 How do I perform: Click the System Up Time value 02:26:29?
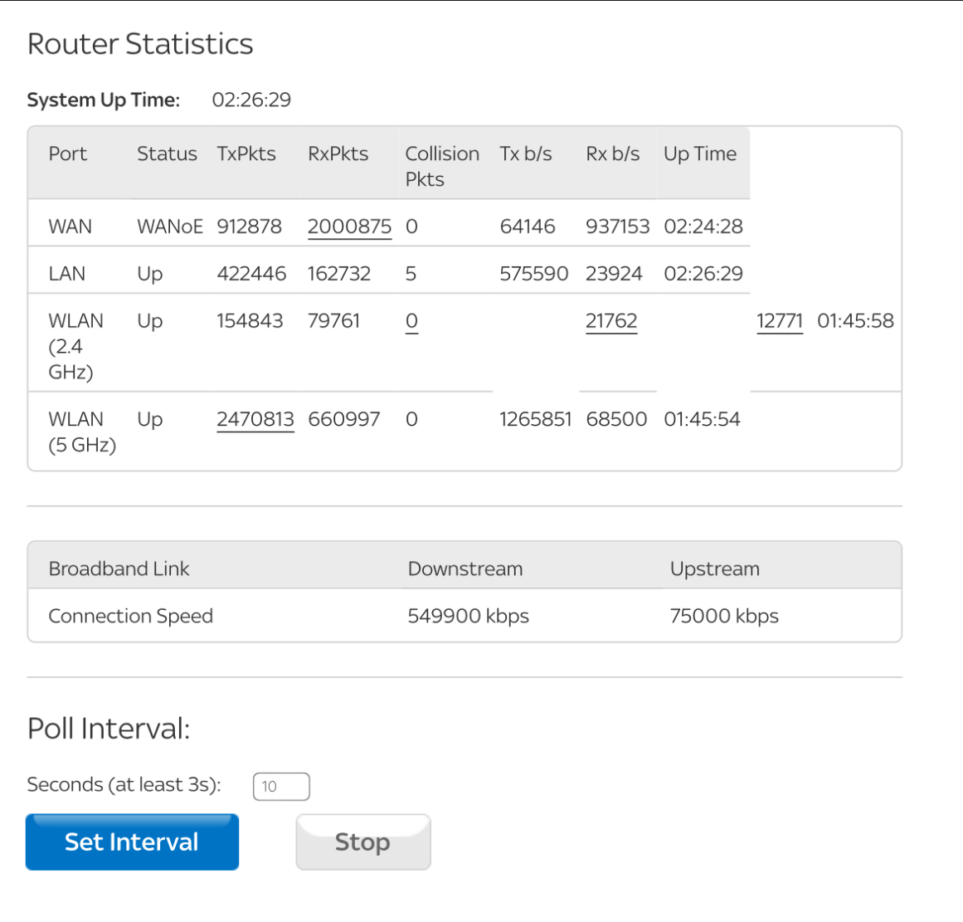[x=251, y=100]
